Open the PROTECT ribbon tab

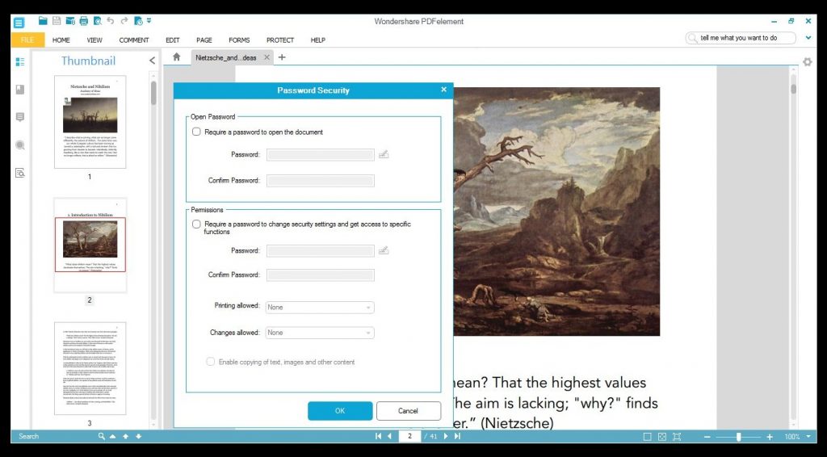[x=280, y=40]
